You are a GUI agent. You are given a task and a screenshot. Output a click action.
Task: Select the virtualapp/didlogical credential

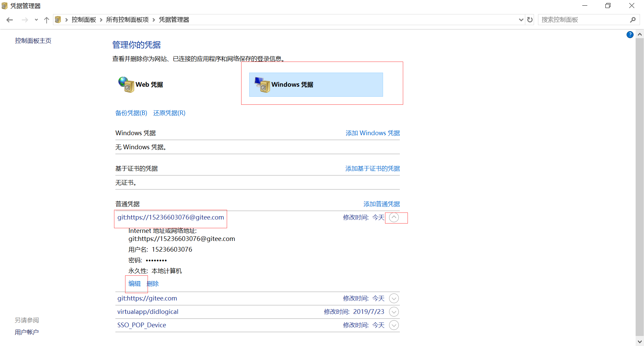(148, 312)
